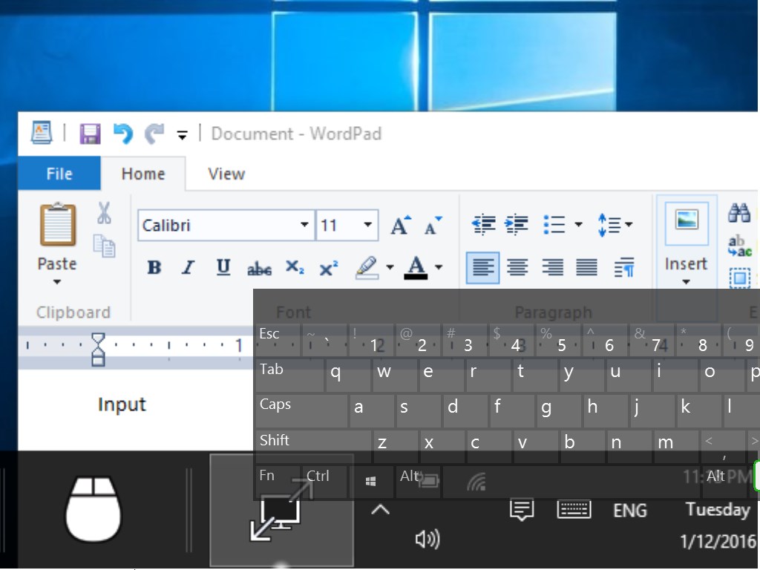The image size is (760, 570).
Task: Click the word Input in the document
Action: coord(122,404)
